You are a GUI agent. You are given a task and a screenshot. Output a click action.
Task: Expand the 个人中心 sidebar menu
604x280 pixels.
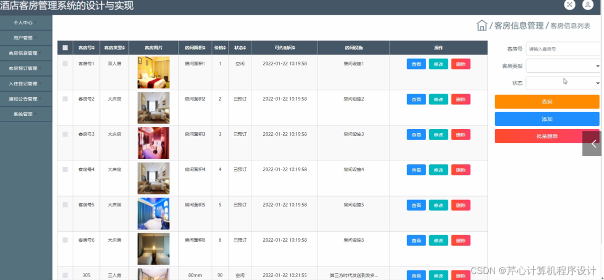point(25,22)
